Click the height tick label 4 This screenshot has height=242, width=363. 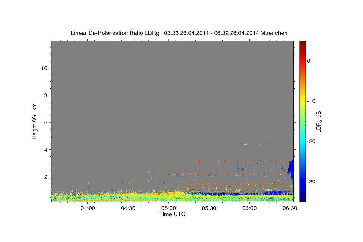point(45,149)
